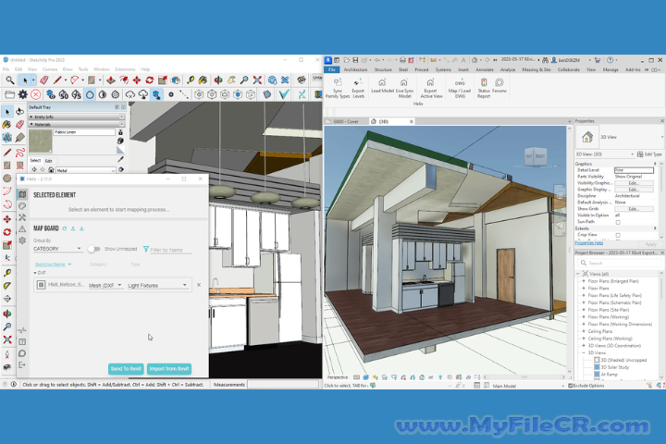Screen dimensions: 666x444
Task: Pick the Push/Pull tool in SketchUp toolbar
Action: (111, 80)
